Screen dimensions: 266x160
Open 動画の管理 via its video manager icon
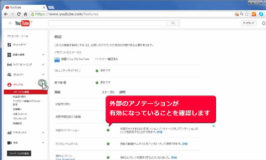(9, 55)
